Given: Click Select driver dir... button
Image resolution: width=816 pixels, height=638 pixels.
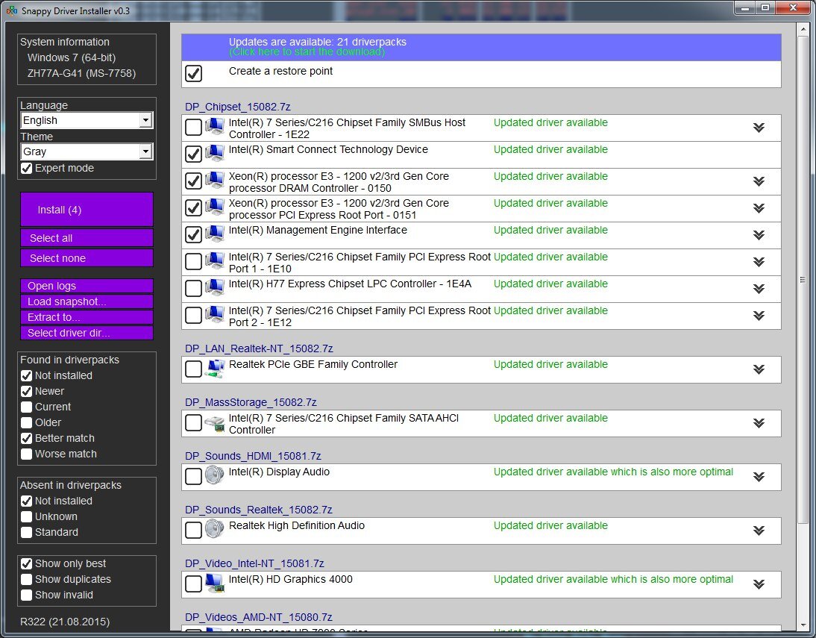Looking at the screenshot, I should (87, 332).
